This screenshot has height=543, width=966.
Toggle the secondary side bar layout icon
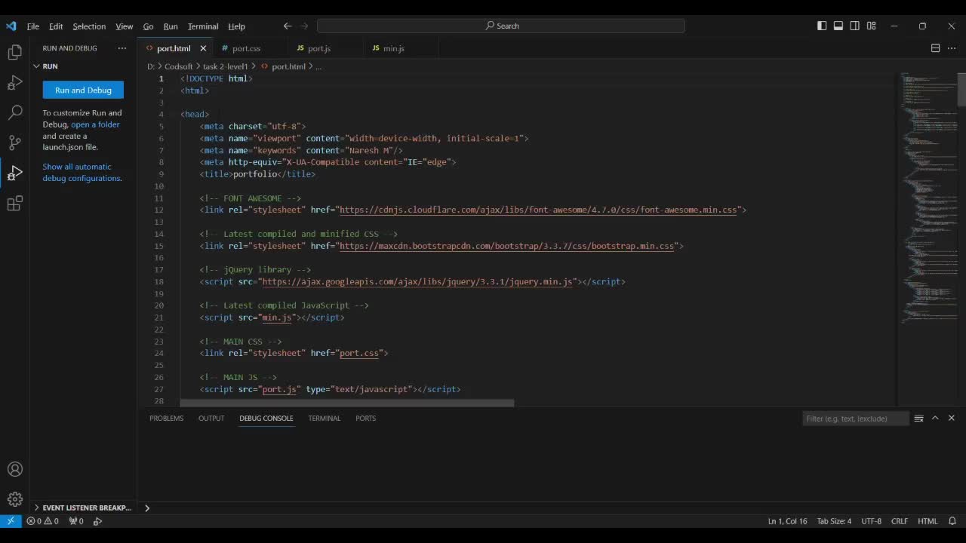click(x=854, y=26)
